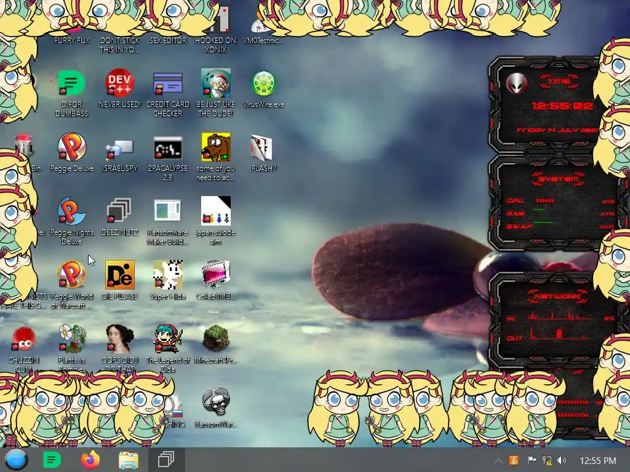Launch the NEVER USED! Dev-C++ shortcut
The image size is (630, 472).
[119, 84]
